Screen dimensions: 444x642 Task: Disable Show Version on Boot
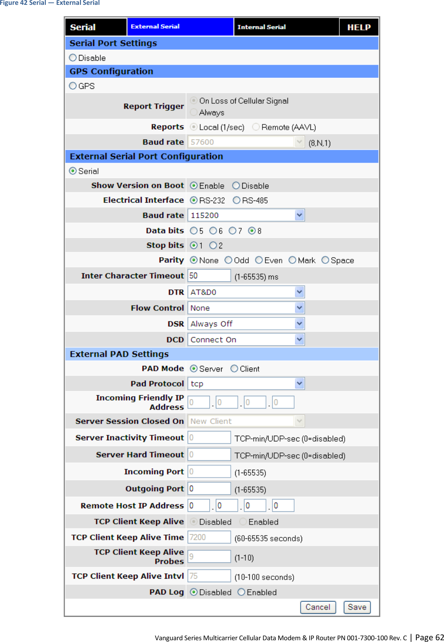tap(236, 186)
